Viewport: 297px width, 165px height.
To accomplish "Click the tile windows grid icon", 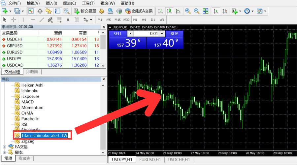I will tap(206, 11).
